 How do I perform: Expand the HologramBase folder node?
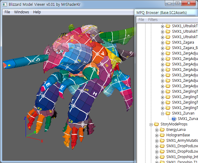click(x=157, y=135)
